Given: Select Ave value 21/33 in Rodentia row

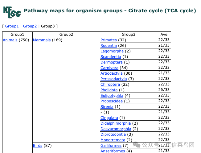Looking at the screenshot, I should point(164,45).
